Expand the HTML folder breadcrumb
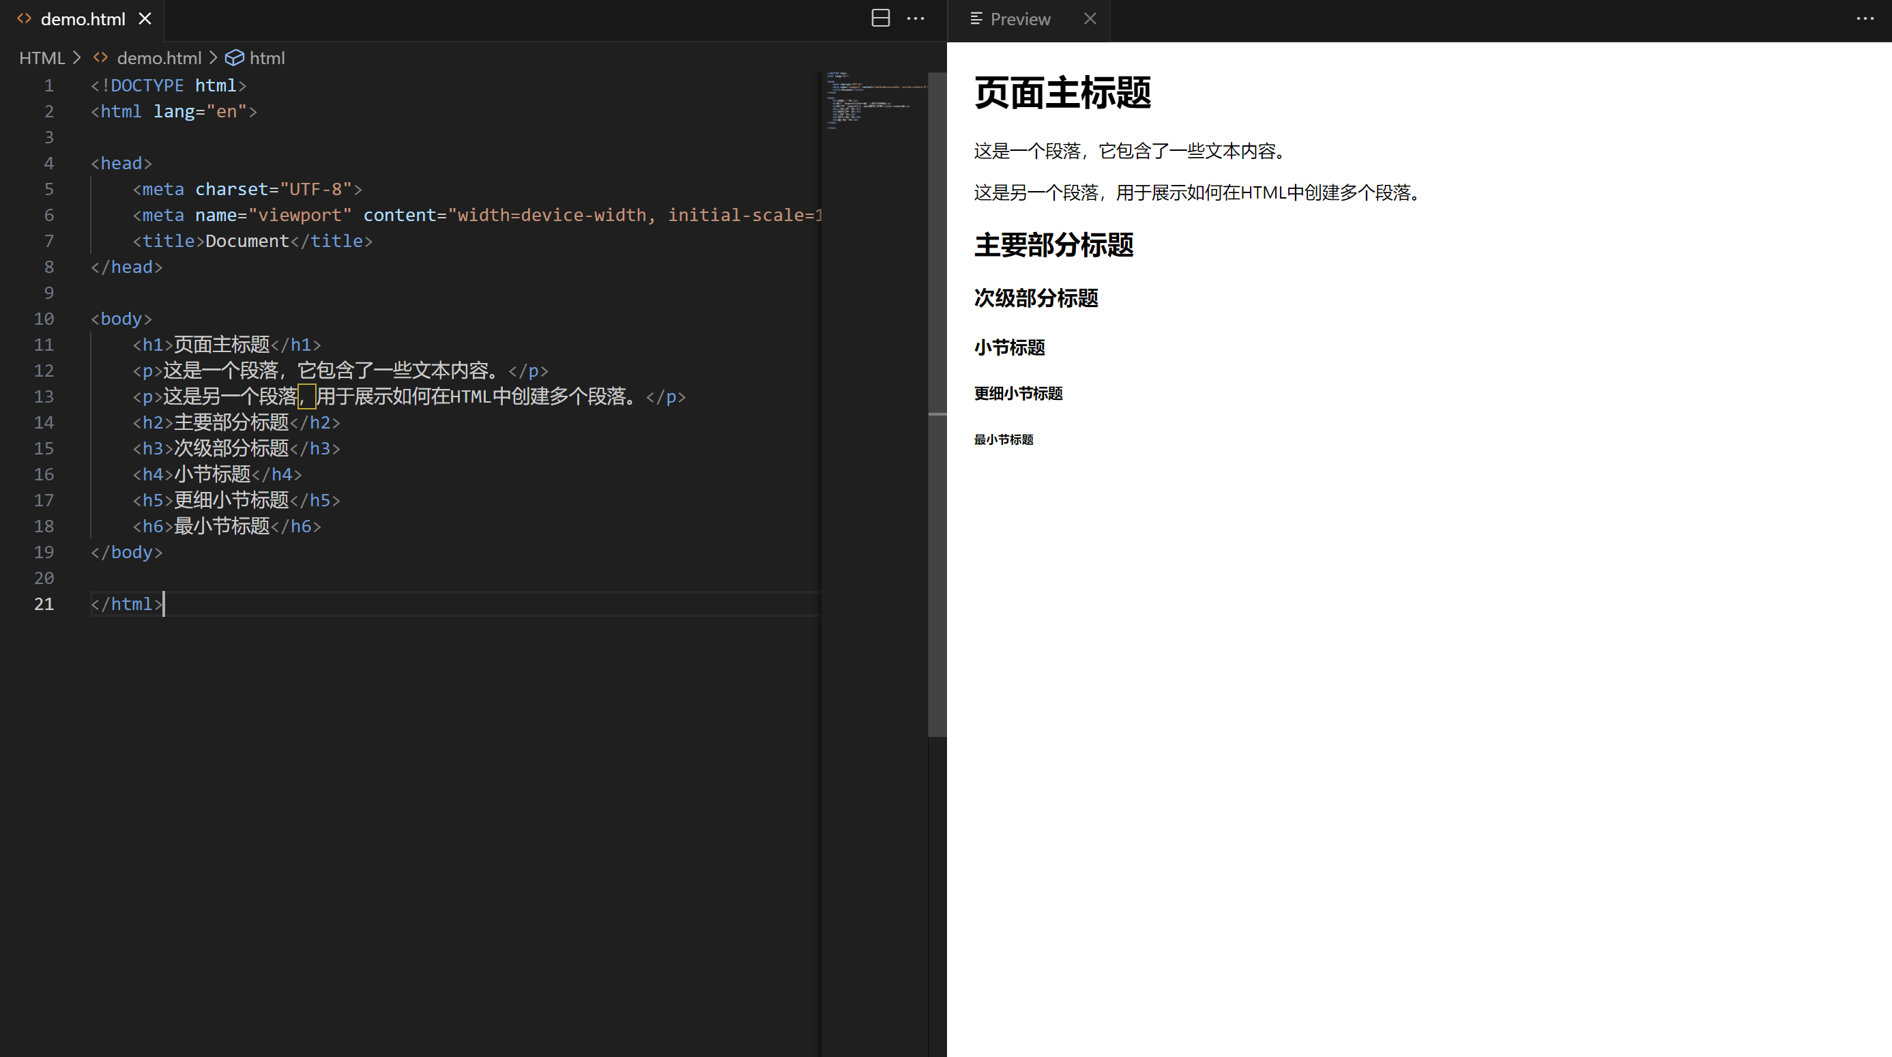Screen dimensions: 1892x1057 [42, 58]
